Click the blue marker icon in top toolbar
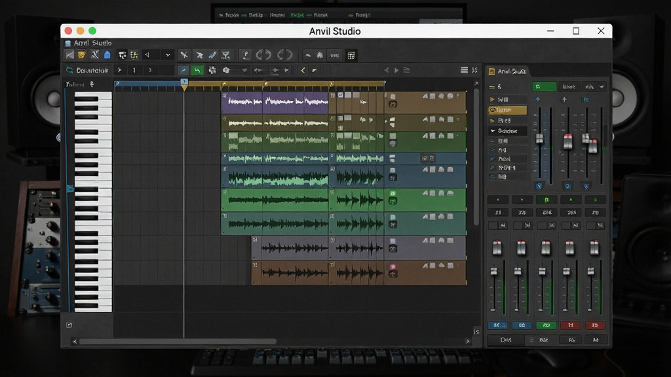This screenshot has width=671, height=377. (107, 55)
